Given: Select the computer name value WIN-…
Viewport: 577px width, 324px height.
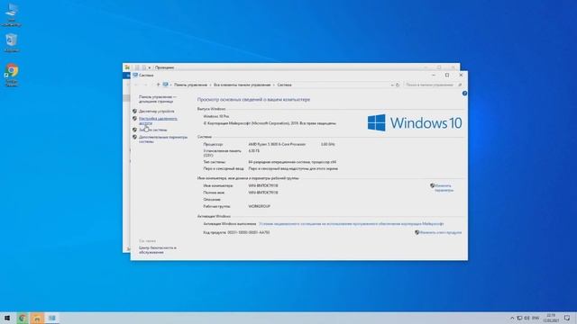Looking at the screenshot, I should 263,185.
